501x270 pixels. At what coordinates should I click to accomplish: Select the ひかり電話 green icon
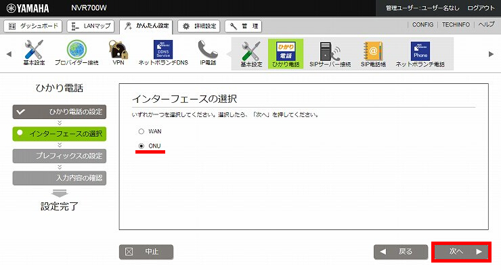pyautogui.click(x=286, y=54)
